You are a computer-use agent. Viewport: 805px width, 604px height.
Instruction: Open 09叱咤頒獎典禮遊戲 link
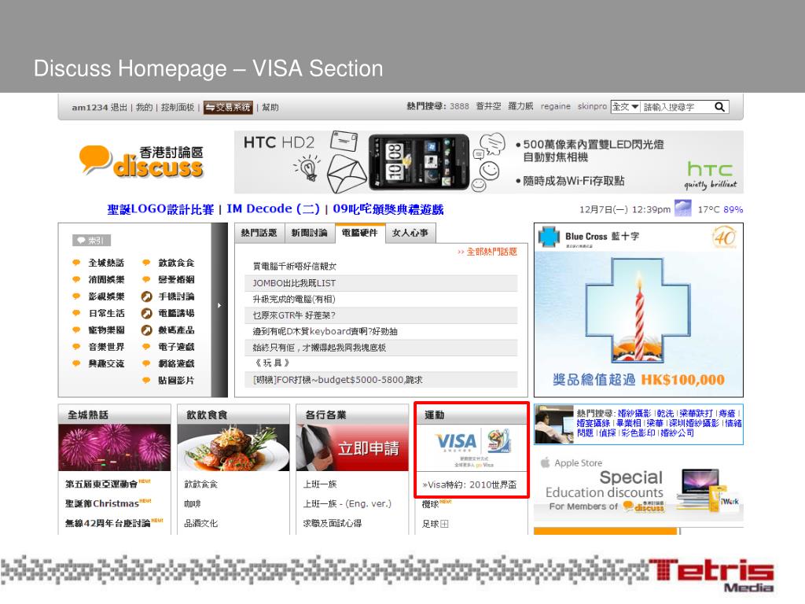pos(388,209)
